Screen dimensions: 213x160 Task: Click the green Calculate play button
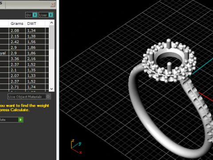coord(20,120)
